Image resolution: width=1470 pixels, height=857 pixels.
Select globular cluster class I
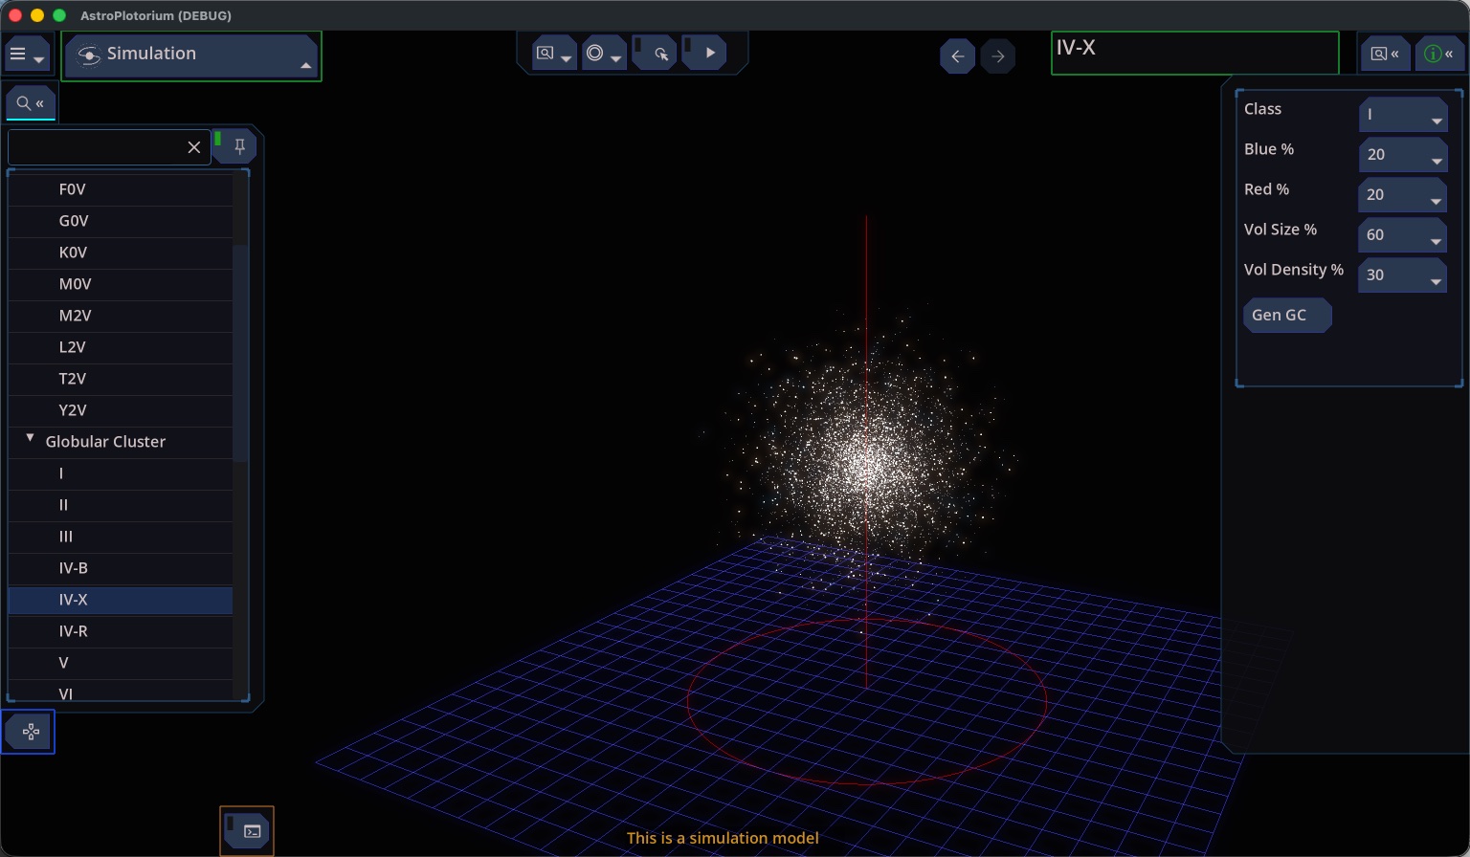121,473
